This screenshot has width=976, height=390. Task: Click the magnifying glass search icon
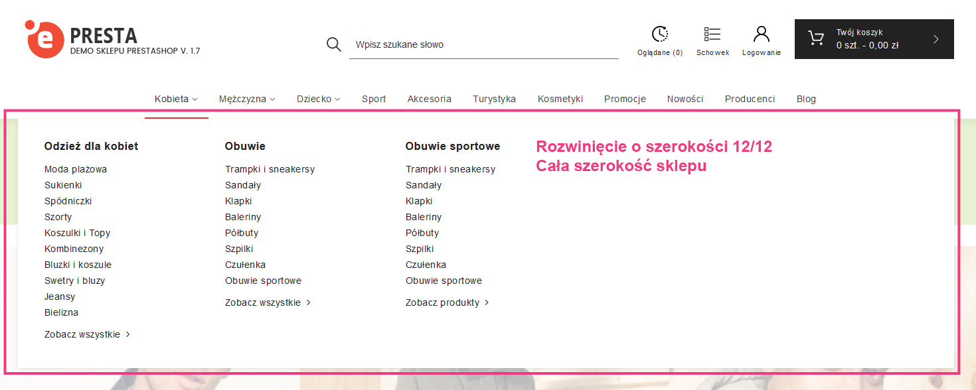333,44
